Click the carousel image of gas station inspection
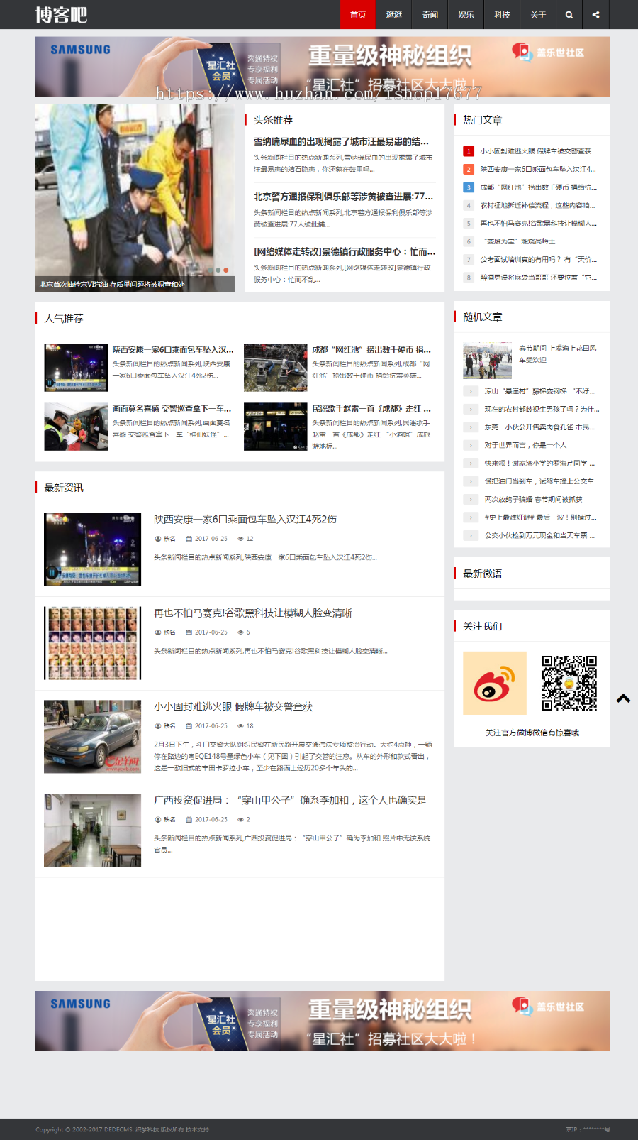 135,198
